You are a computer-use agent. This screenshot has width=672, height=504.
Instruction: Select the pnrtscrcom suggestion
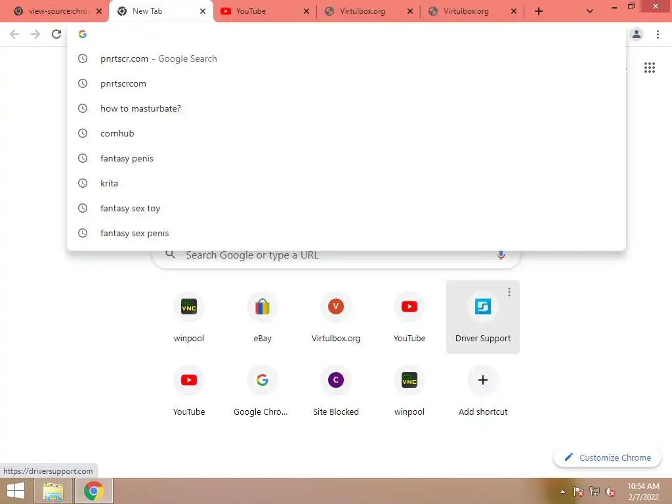coord(346,83)
